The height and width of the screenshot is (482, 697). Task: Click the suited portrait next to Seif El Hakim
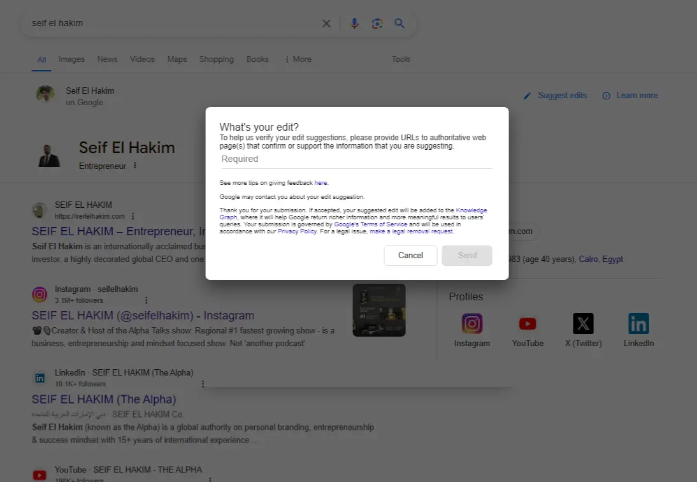point(49,156)
